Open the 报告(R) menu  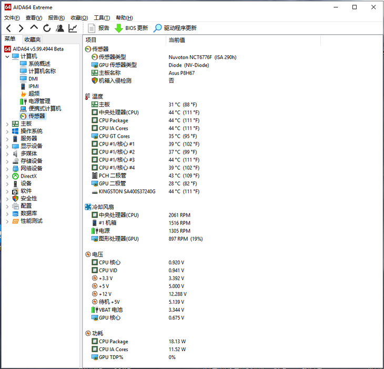(x=56, y=18)
